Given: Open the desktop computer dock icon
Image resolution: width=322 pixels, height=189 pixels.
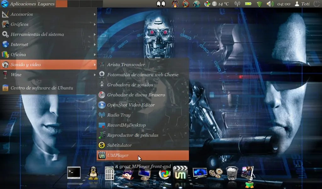Looking at the screenshot, I should click(x=248, y=173).
